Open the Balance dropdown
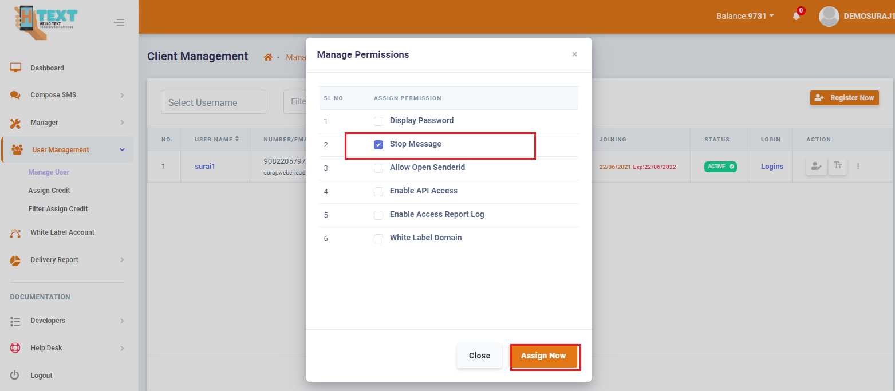Image resolution: width=895 pixels, height=391 pixels. point(744,16)
